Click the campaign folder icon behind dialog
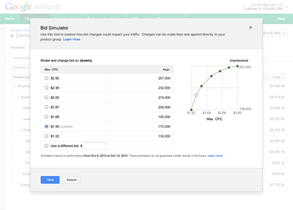 tap(12, 35)
